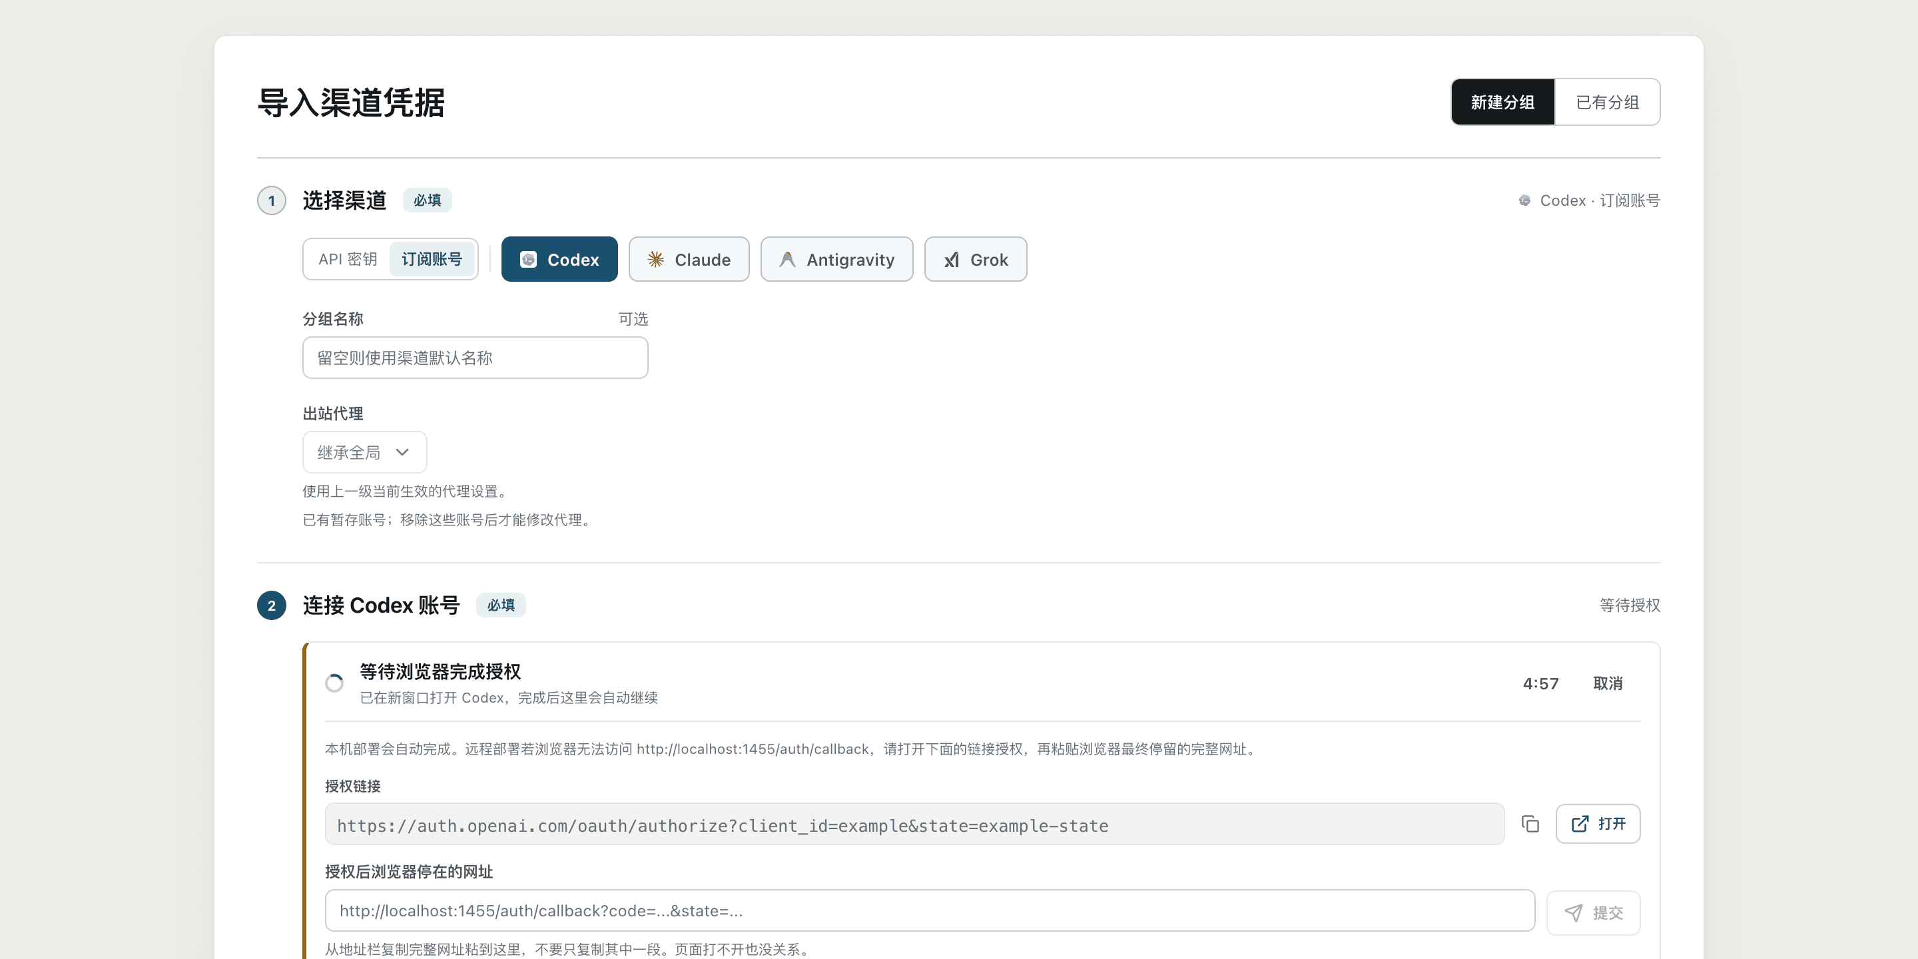Click the Grok logo icon

[x=952, y=259]
